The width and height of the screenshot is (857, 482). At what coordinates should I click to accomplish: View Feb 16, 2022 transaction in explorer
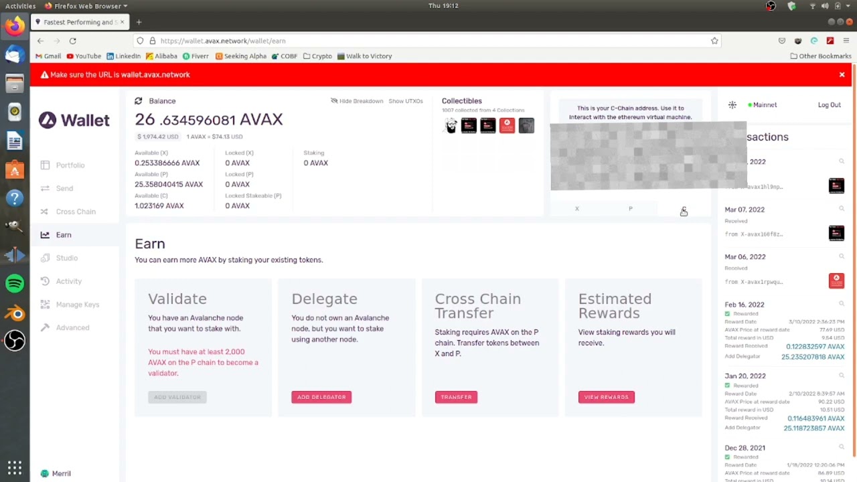[x=842, y=305]
